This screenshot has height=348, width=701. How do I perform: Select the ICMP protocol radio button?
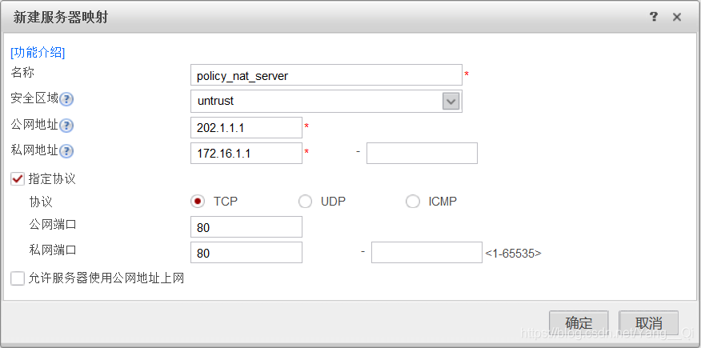pos(413,202)
